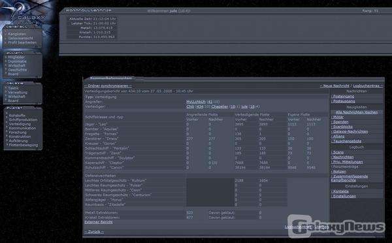Open the Allianz news category

tap(338, 137)
